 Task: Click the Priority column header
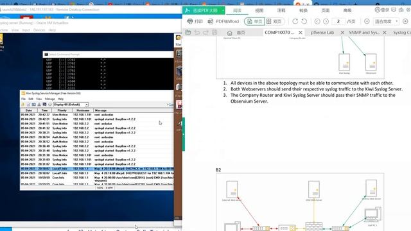62,110
